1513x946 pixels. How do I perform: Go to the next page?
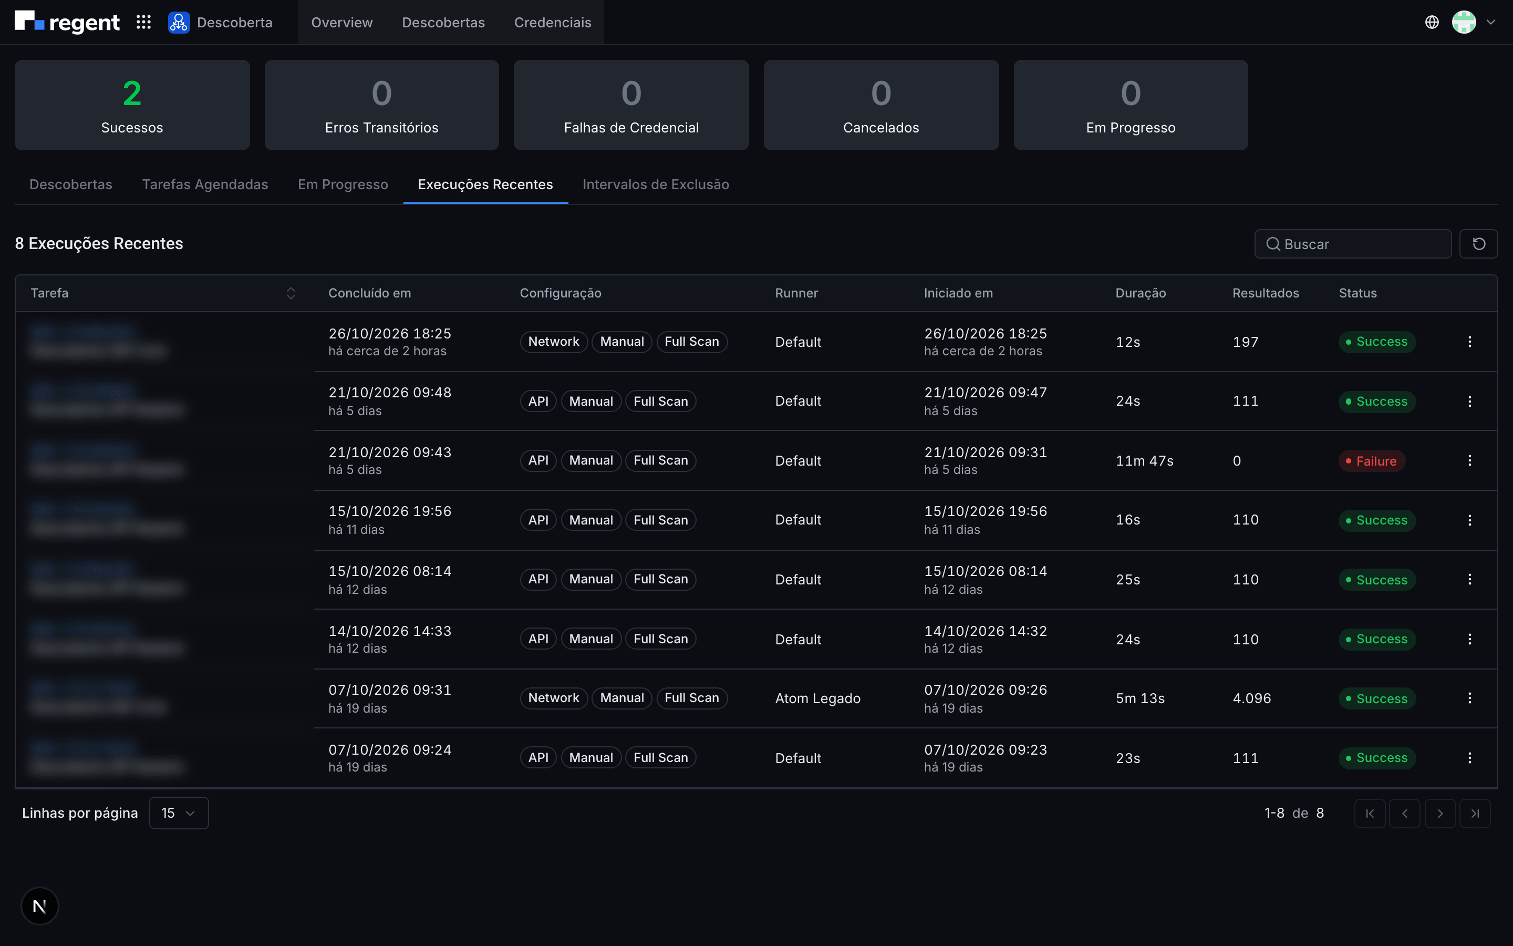click(1441, 814)
